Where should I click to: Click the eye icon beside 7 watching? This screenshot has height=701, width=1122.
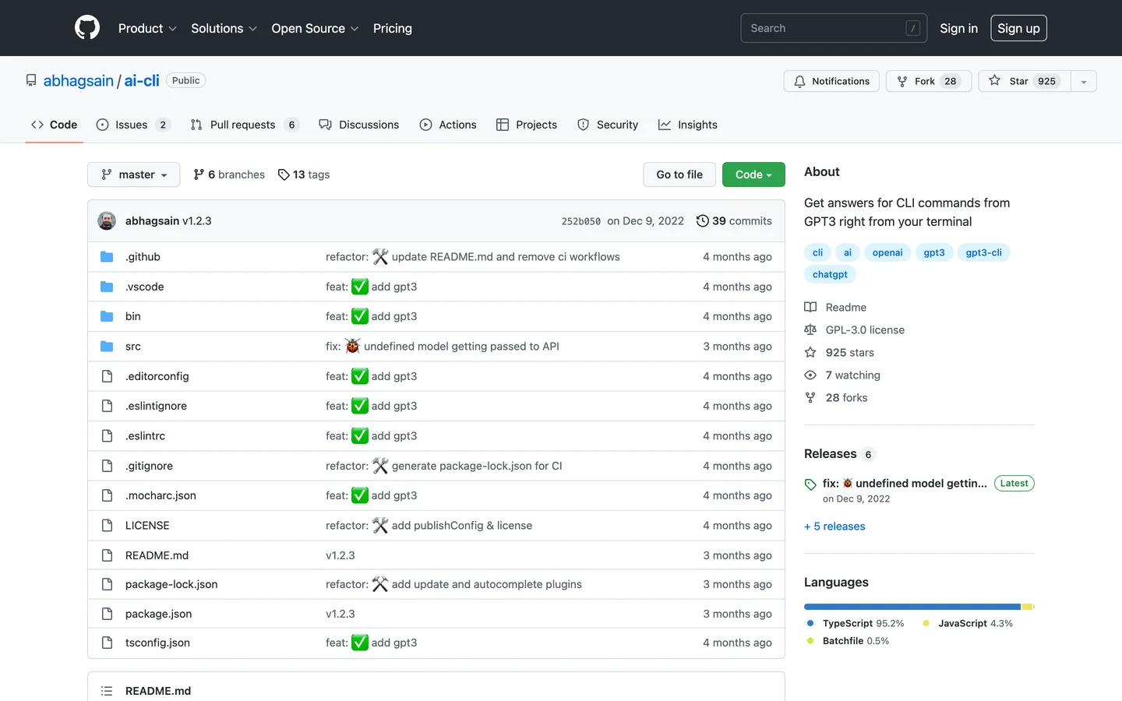tap(810, 375)
